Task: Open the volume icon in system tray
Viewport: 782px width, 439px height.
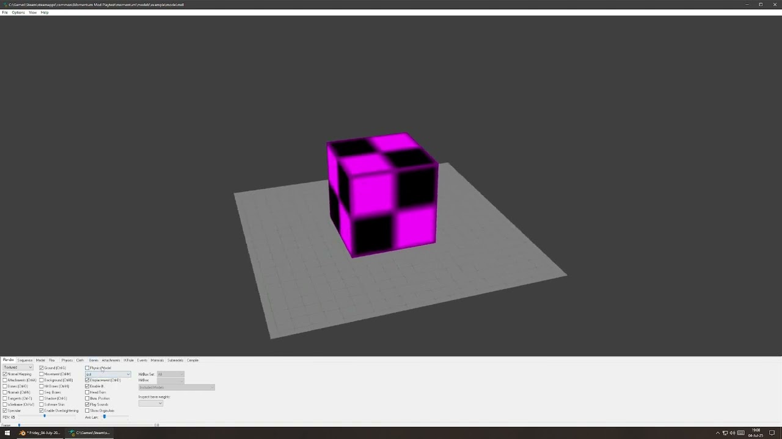Action: [732, 433]
